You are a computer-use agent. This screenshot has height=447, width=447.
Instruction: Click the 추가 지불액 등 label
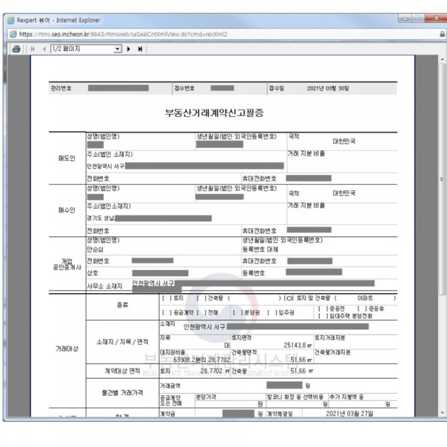347,397
